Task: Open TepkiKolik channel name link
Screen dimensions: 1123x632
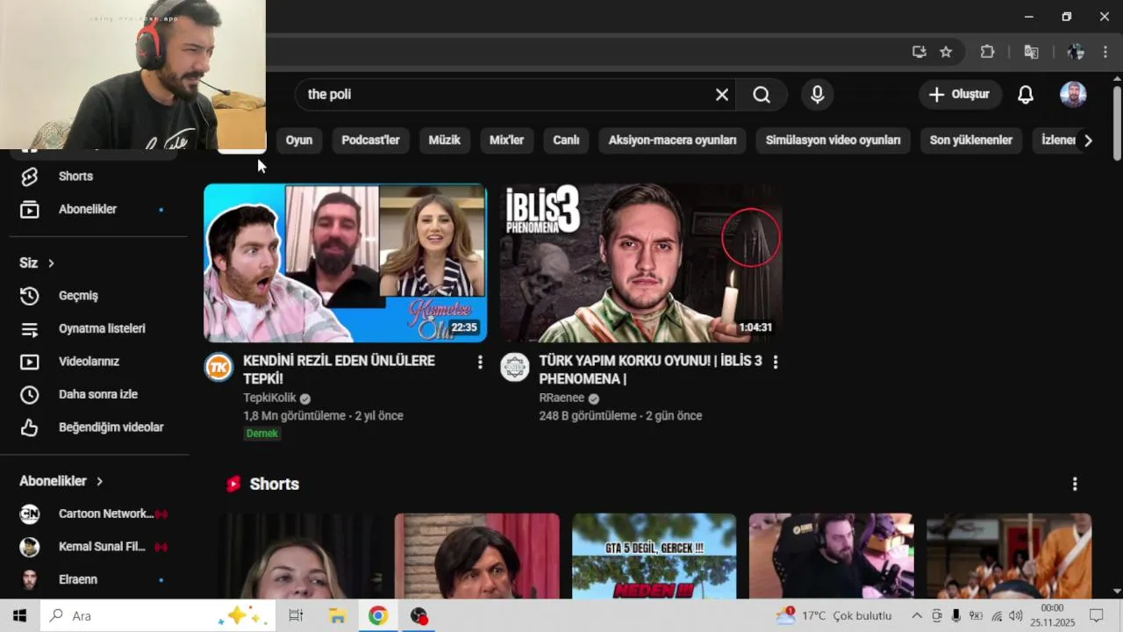Action: tap(269, 398)
